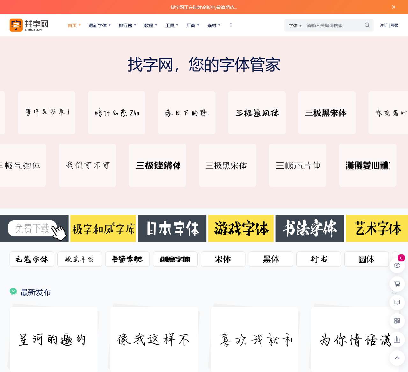Click the 最新发布 section heading
This screenshot has height=372, width=408.
pos(36,292)
